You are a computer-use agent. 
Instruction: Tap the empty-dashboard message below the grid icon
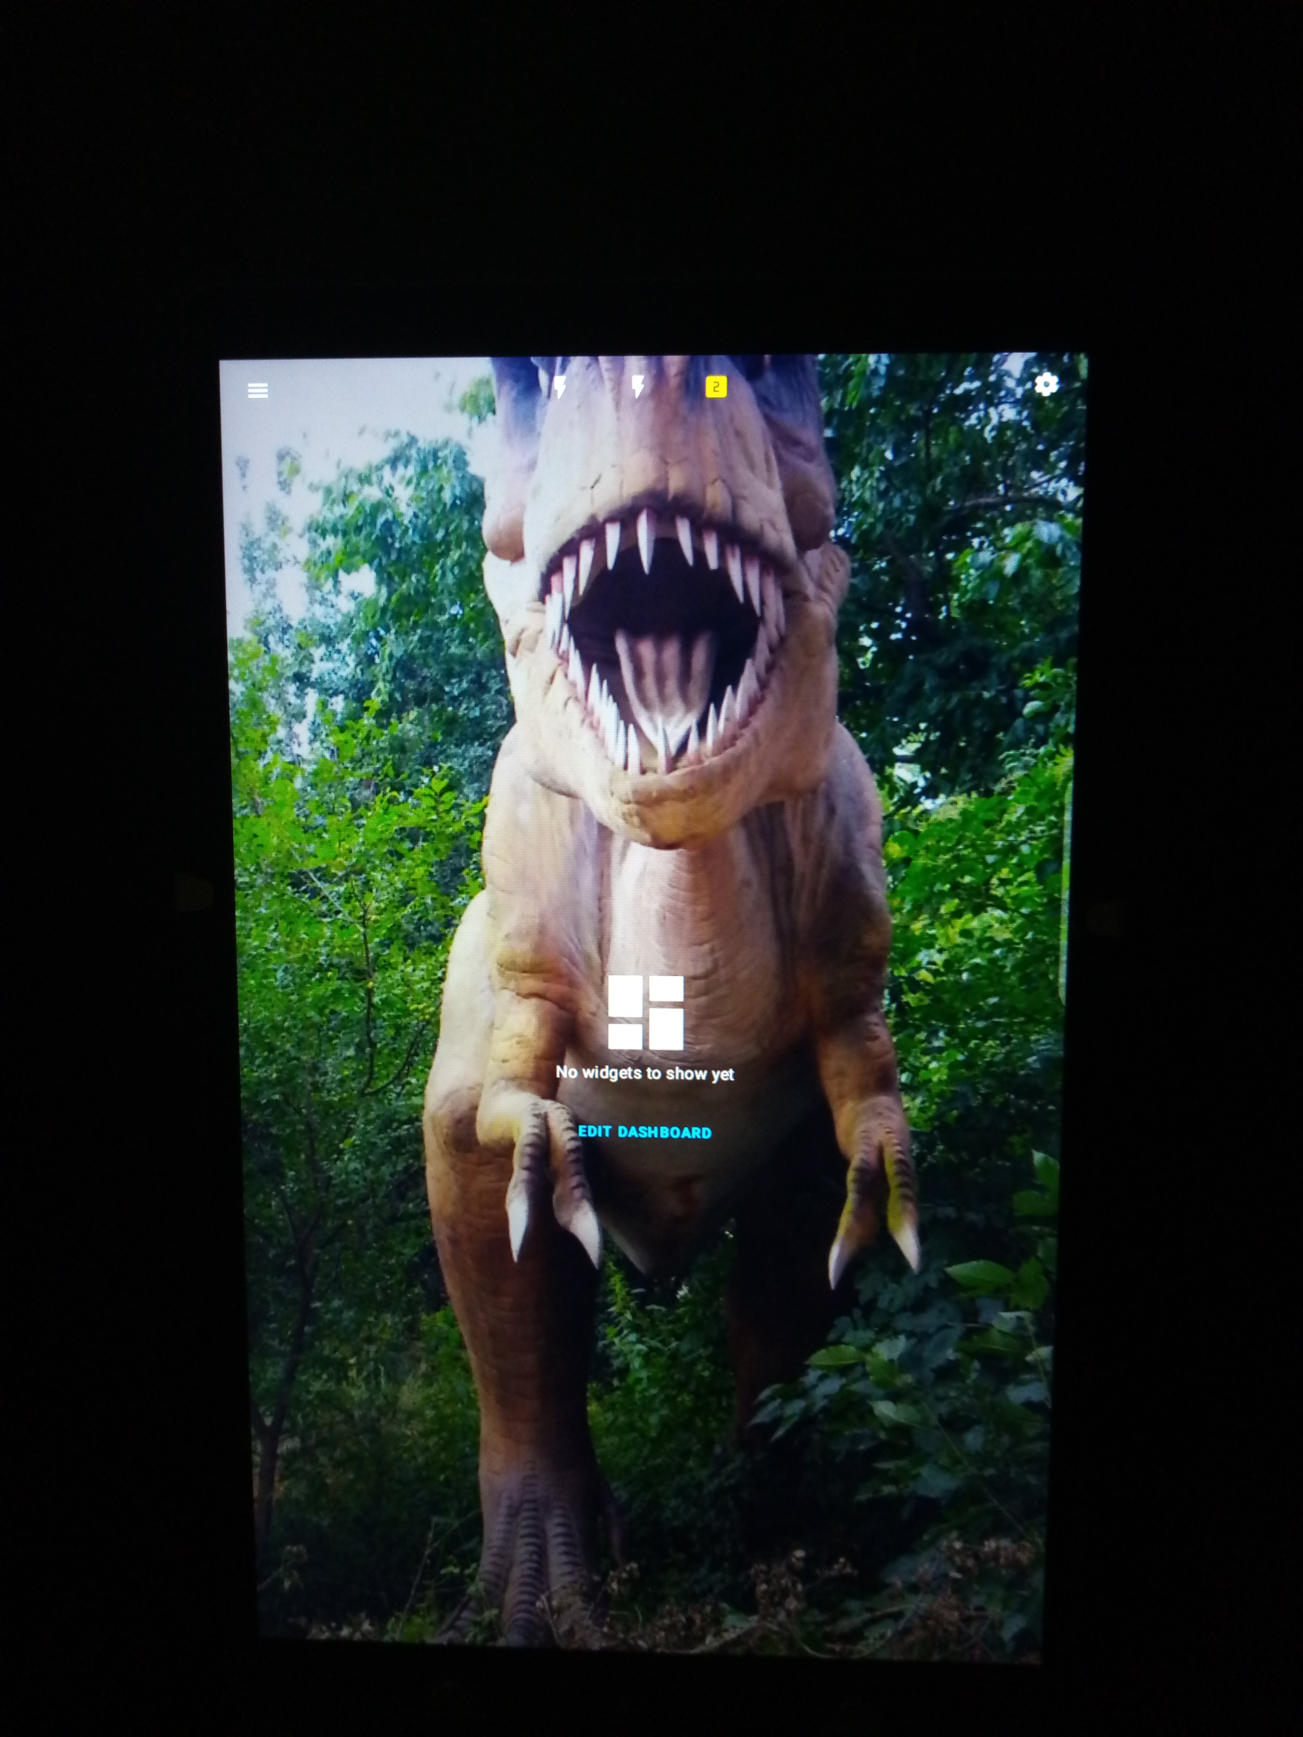[x=645, y=1073]
